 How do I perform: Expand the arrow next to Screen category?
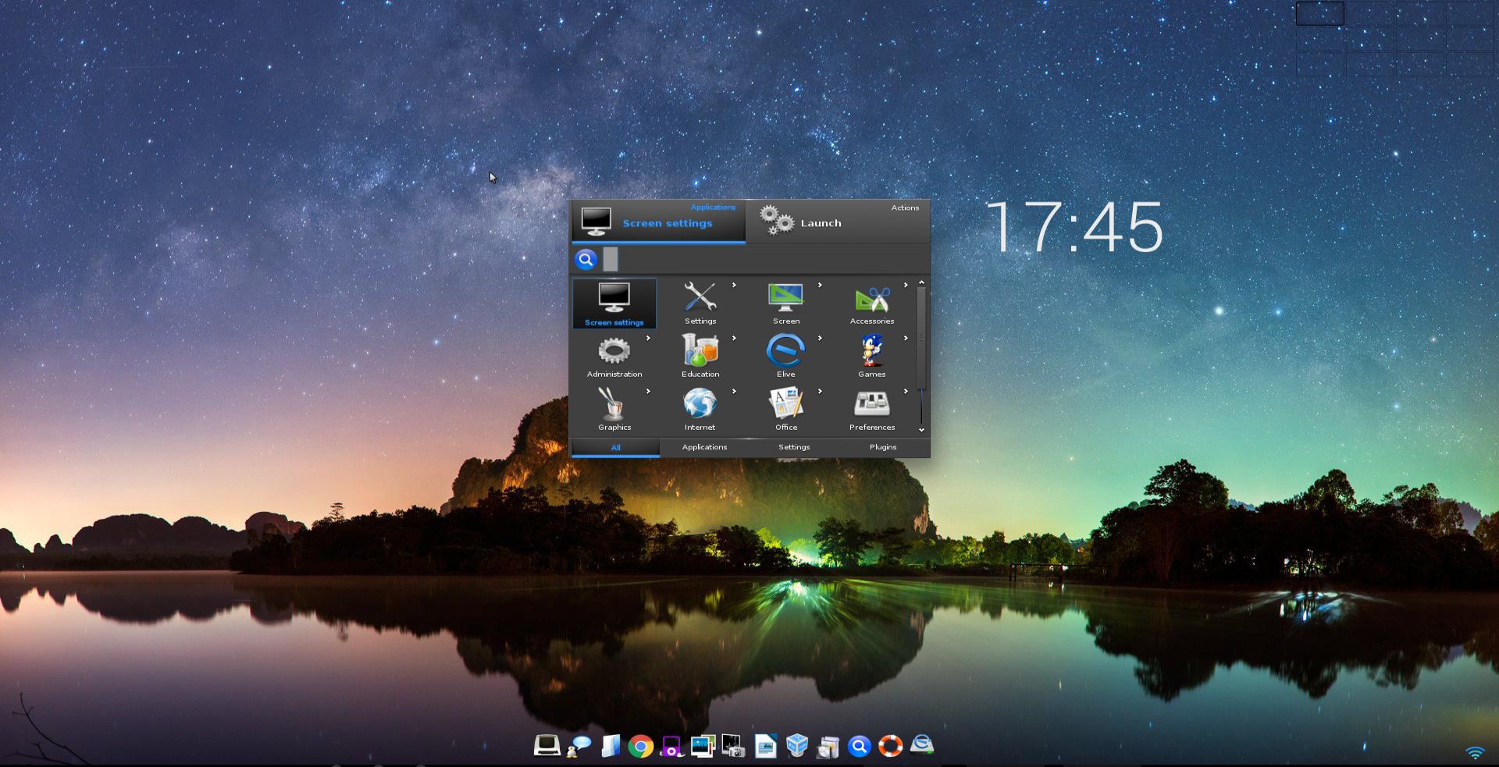tap(820, 286)
